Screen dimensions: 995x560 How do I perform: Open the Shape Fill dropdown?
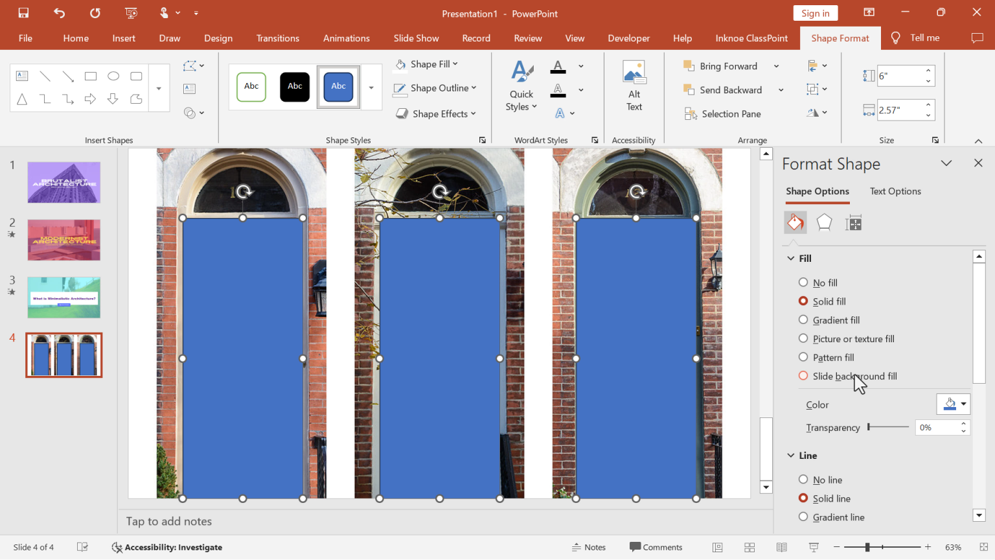(x=426, y=64)
